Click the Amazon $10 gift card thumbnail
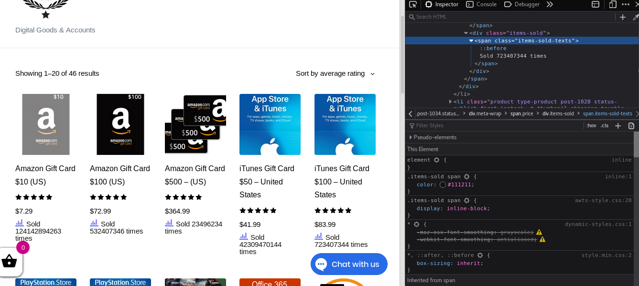Image resolution: width=639 pixels, height=286 pixels. point(46,124)
